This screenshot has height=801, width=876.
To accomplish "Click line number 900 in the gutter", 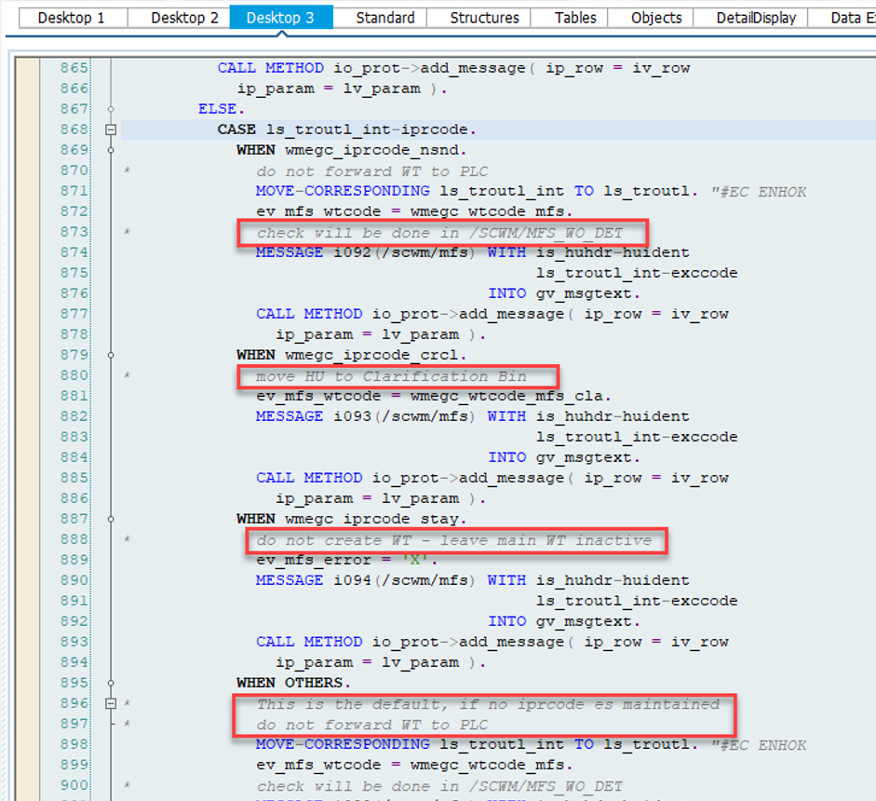I will 74,785.
